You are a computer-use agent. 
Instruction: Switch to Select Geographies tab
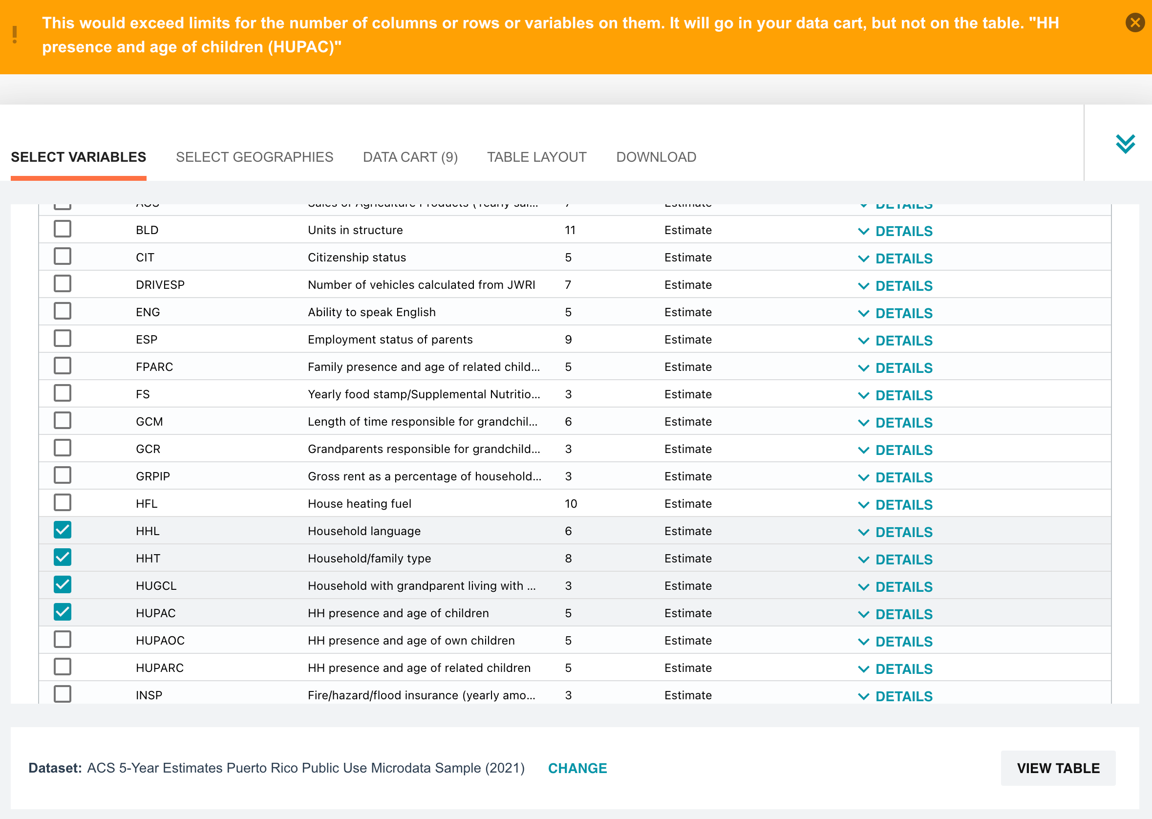tap(254, 157)
